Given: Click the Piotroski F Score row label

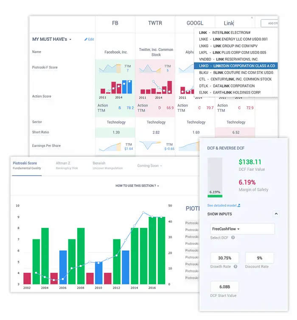Looking at the screenshot, I should pyautogui.click(x=45, y=67).
